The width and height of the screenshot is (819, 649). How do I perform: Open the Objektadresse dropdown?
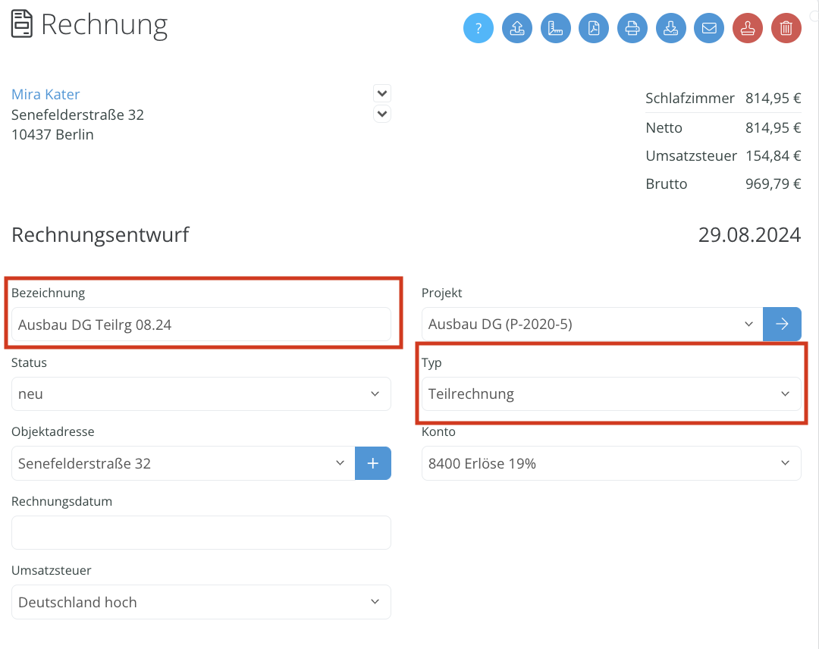[184, 463]
